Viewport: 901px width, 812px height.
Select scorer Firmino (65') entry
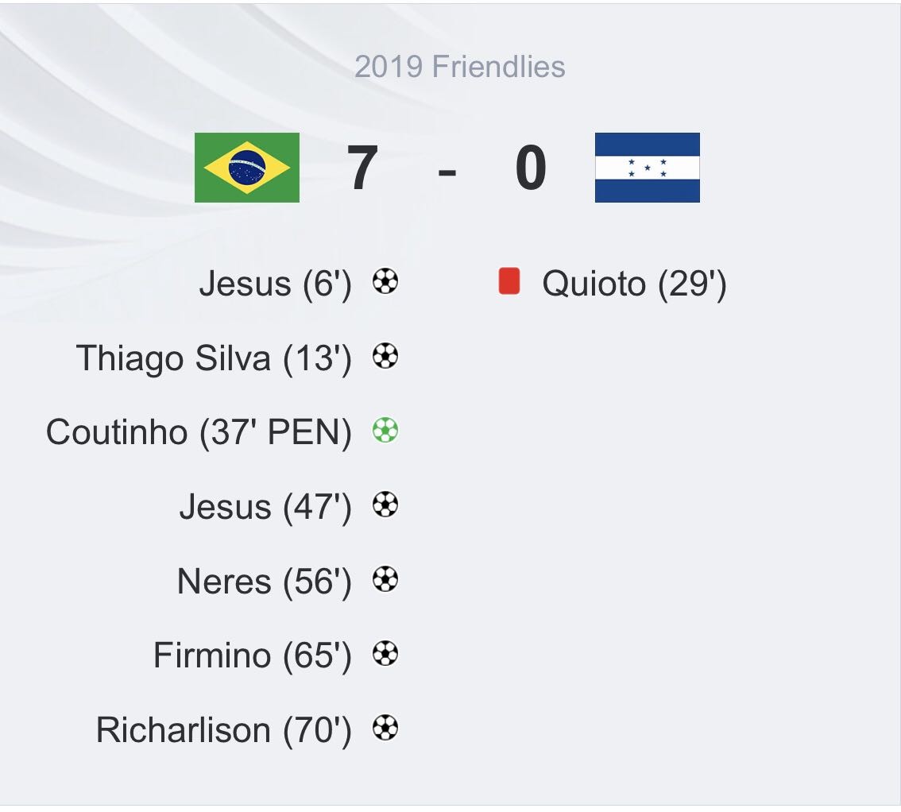[x=252, y=656]
